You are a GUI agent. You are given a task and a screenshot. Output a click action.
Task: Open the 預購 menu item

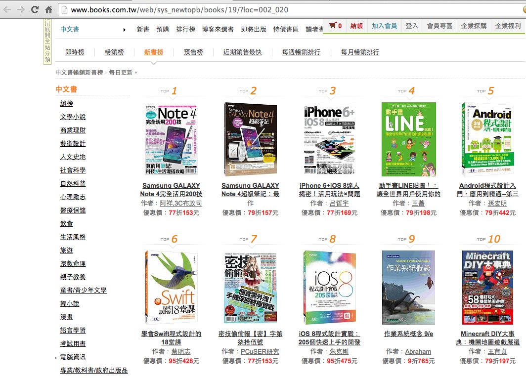163,30
